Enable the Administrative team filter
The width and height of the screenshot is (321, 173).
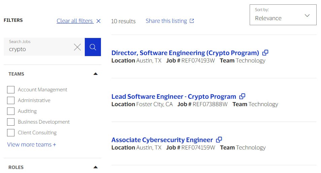click(x=11, y=100)
